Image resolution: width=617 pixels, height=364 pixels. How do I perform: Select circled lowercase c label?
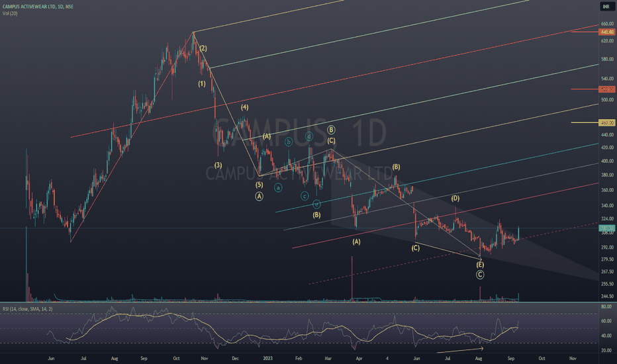(x=305, y=196)
